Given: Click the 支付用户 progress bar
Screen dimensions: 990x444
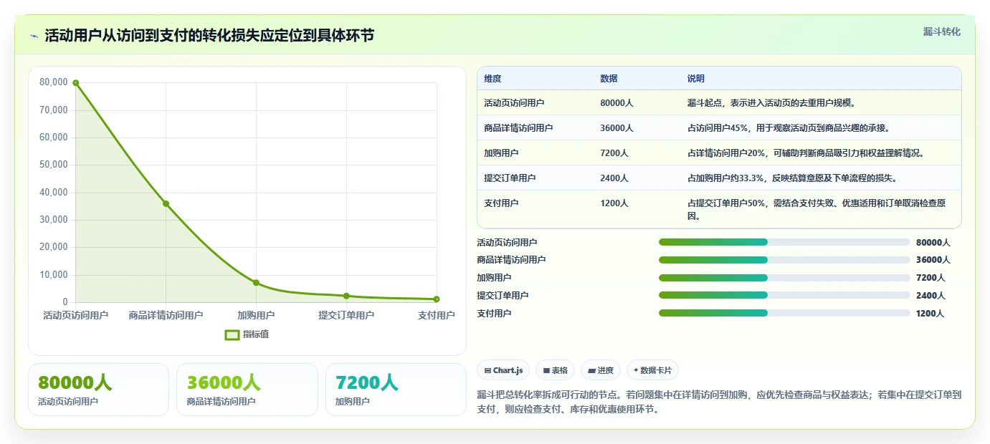Looking at the screenshot, I should [x=784, y=313].
